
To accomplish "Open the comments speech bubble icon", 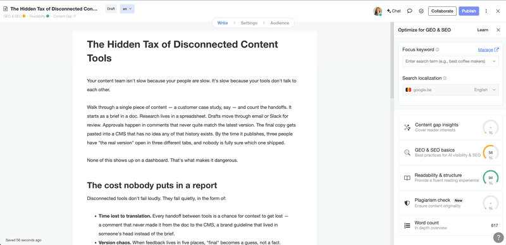I will (409, 11).
